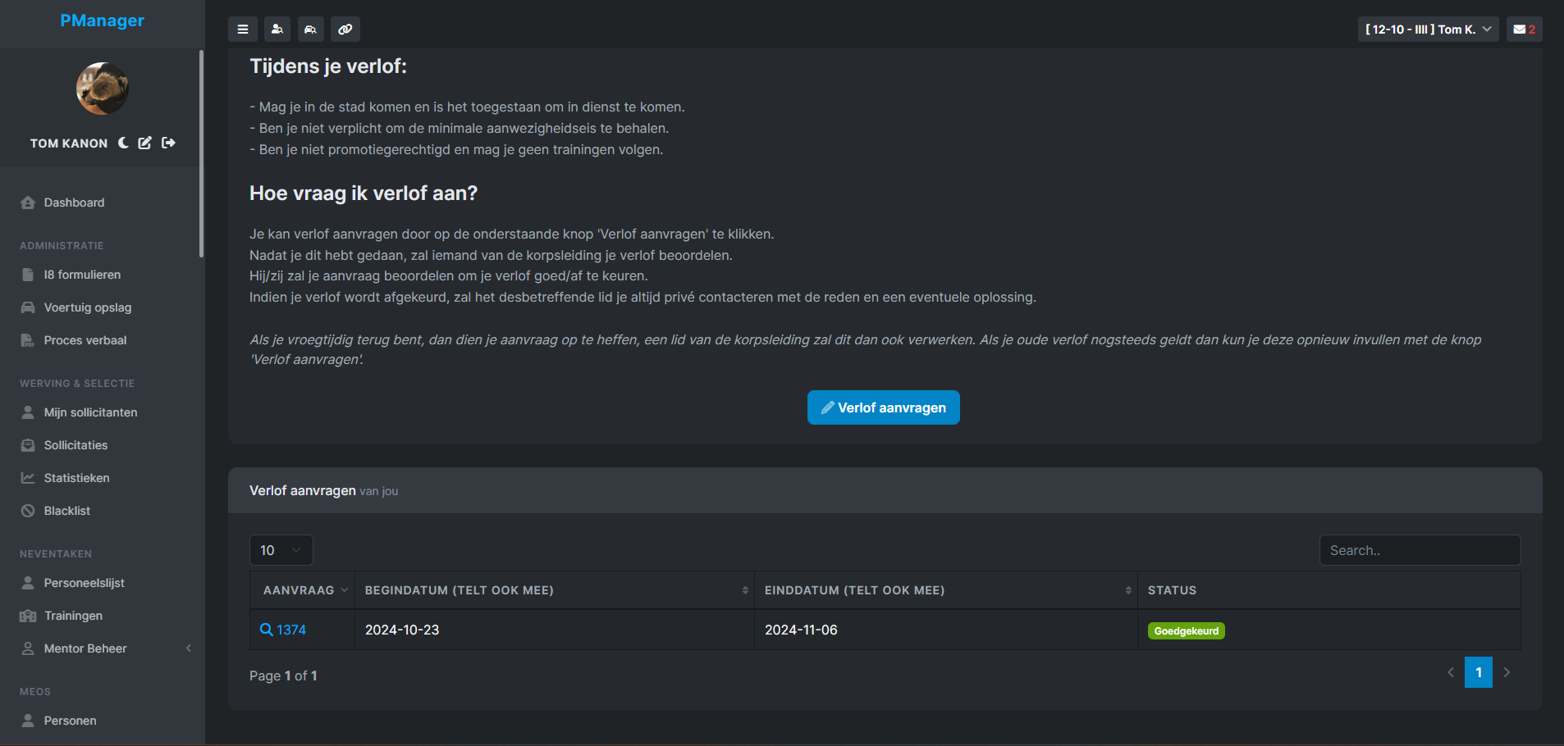Navigate to Sollicitaties in the sidebar
The image size is (1564, 746).
click(x=75, y=445)
